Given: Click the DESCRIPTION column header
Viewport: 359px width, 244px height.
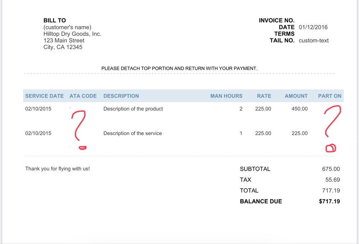Looking at the screenshot, I should click(121, 96).
